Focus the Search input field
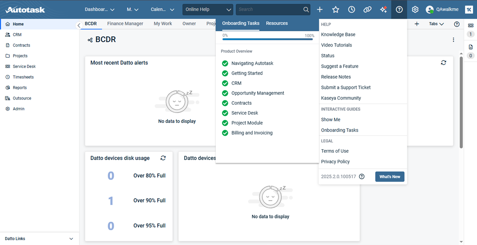 (x=270, y=9)
